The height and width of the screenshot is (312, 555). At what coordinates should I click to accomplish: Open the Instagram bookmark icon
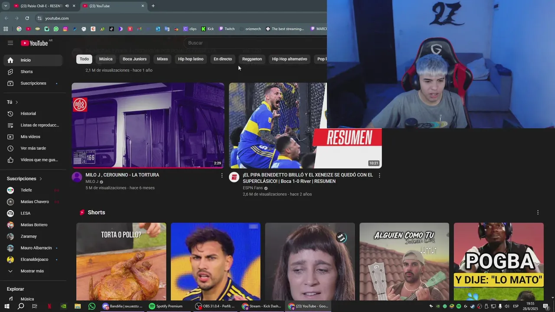coord(65,29)
